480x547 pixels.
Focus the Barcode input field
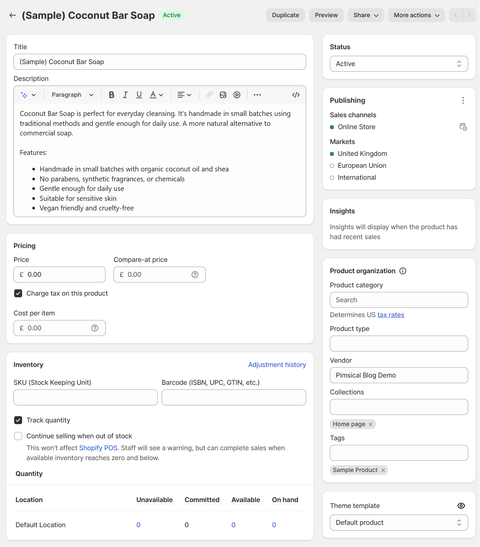pos(234,397)
